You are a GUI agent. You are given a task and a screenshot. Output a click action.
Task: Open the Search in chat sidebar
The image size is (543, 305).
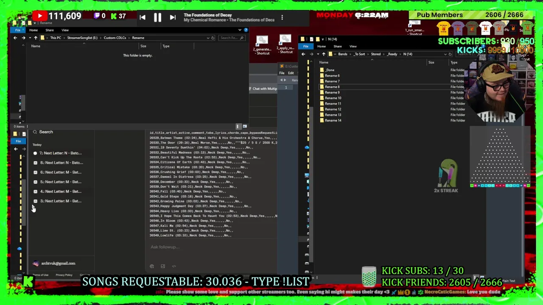(43, 132)
